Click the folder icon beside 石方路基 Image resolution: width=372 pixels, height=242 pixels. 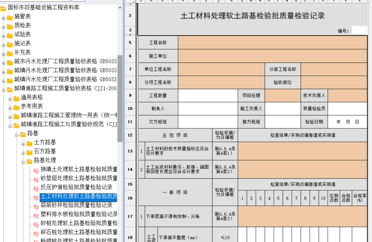pos(30,152)
